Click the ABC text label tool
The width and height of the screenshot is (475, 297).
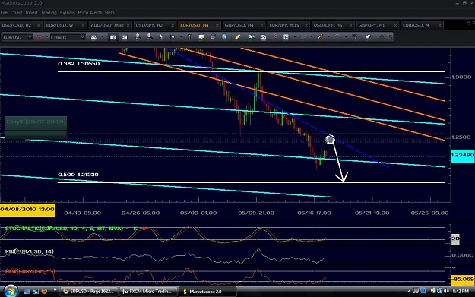click(354, 37)
